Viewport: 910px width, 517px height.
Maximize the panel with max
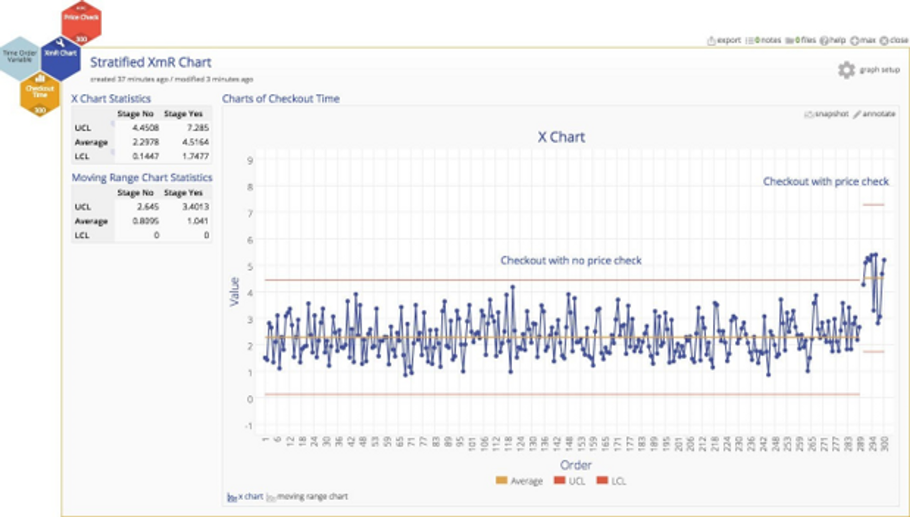(863, 40)
